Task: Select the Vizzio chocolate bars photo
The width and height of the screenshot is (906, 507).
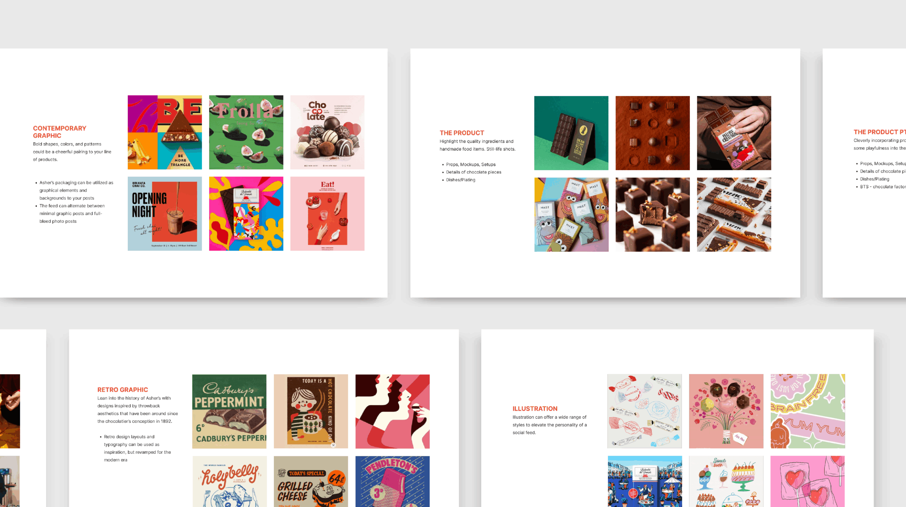Action: coord(734,215)
